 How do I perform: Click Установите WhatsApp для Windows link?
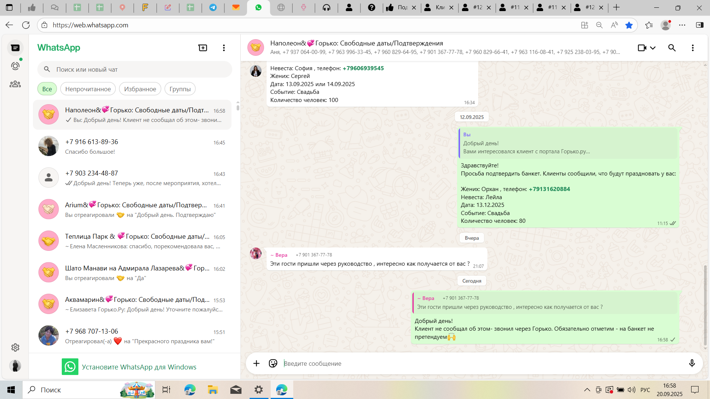(x=139, y=367)
